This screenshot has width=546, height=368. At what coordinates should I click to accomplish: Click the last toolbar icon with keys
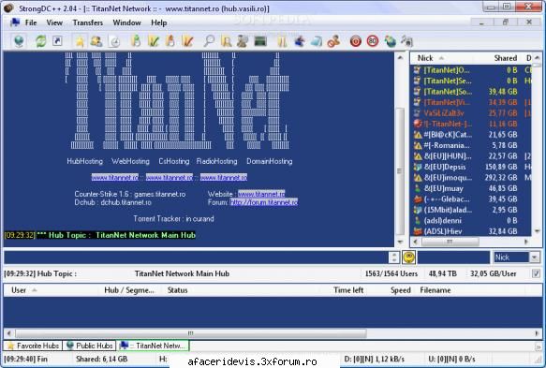pos(406,41)
